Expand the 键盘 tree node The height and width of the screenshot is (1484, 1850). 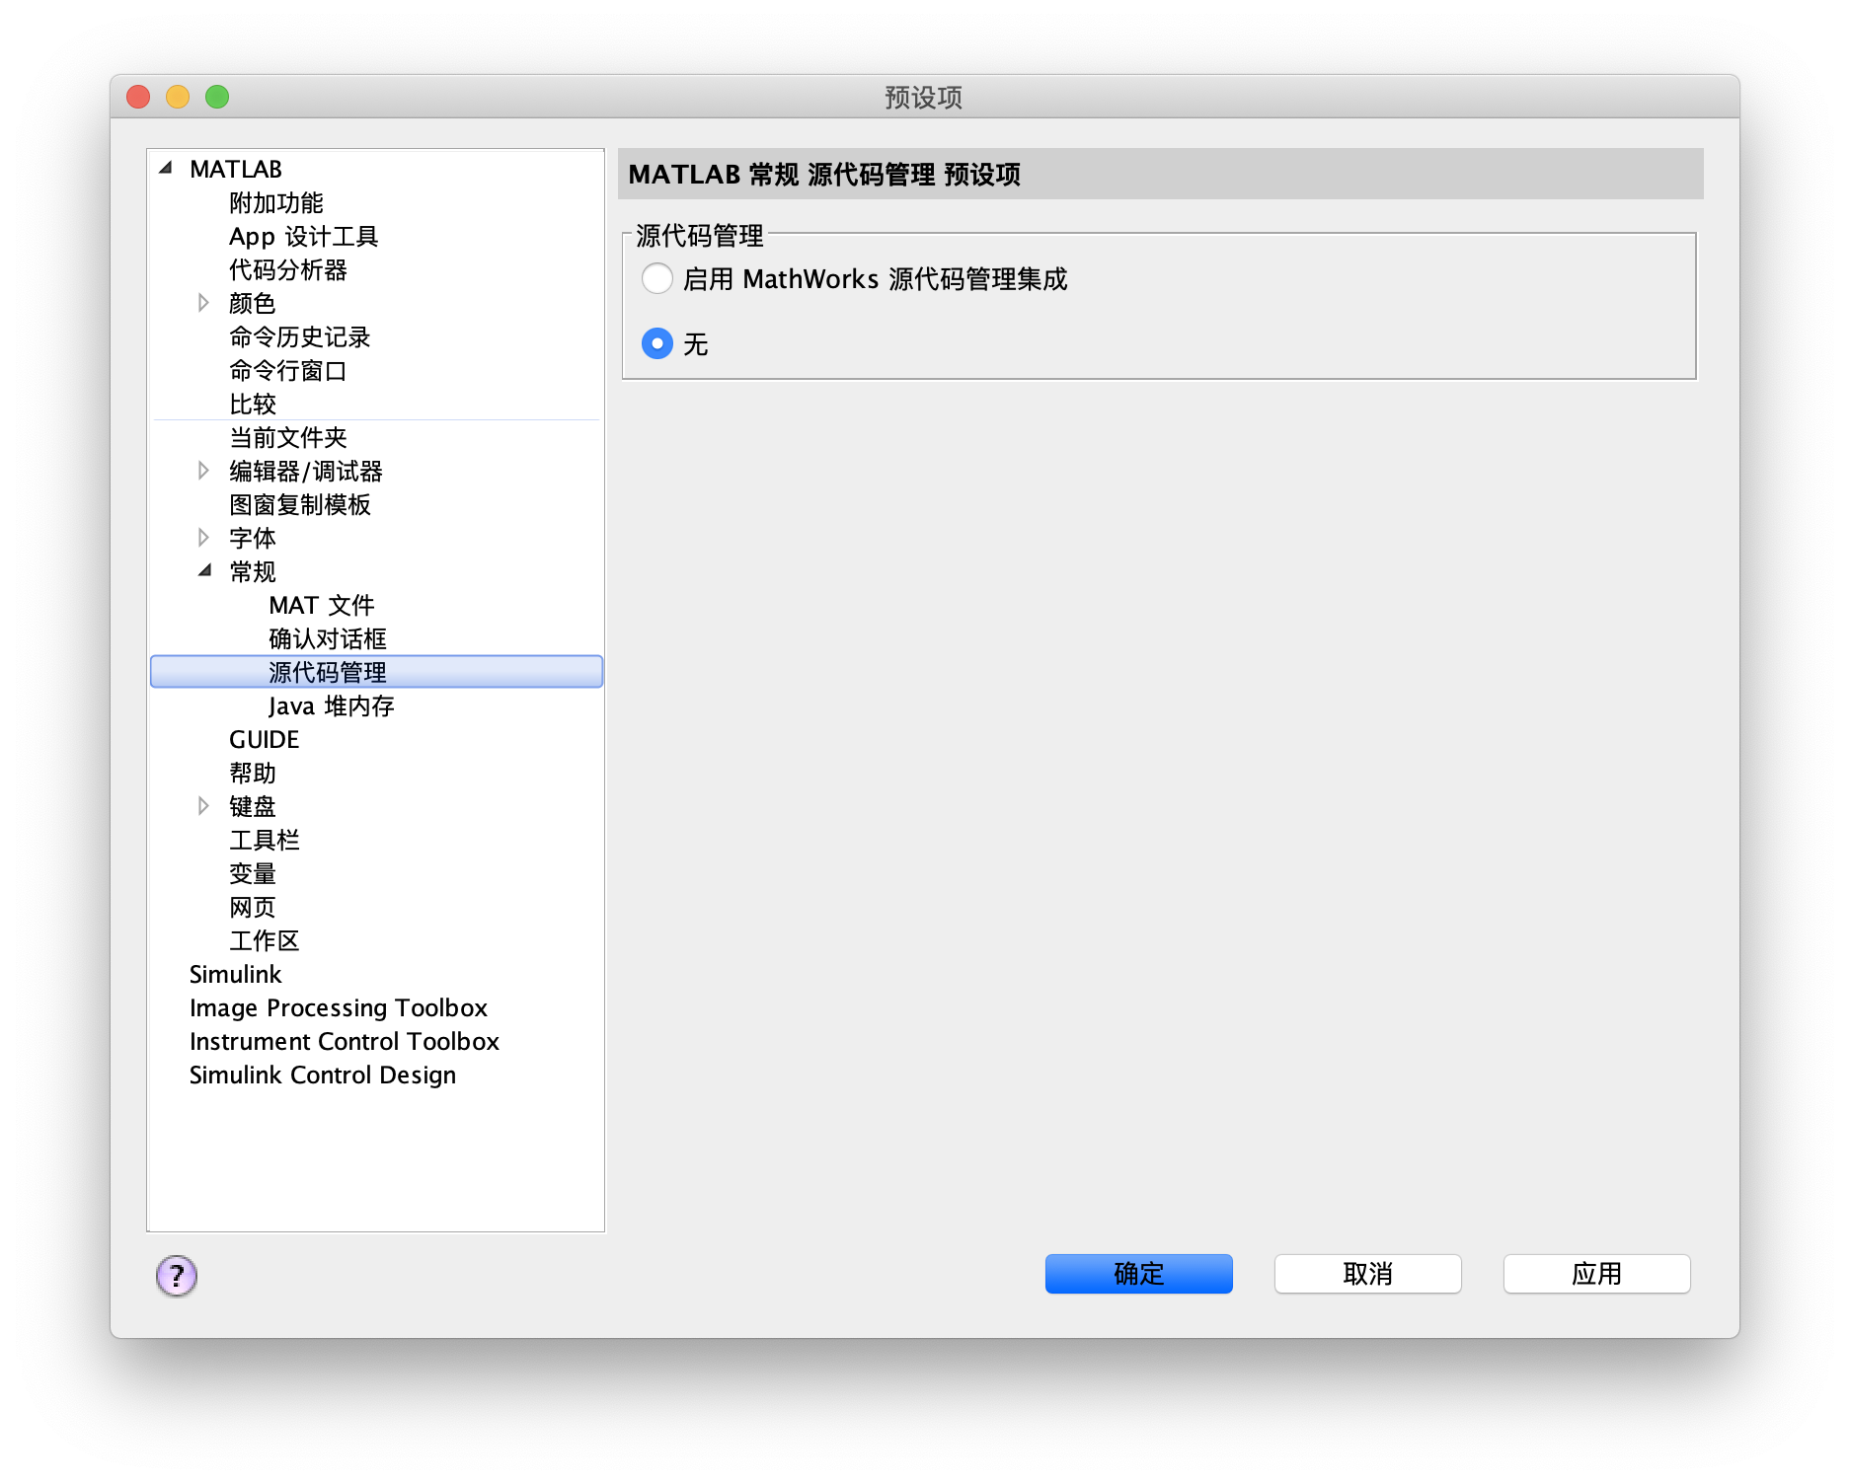coord(203,806)
